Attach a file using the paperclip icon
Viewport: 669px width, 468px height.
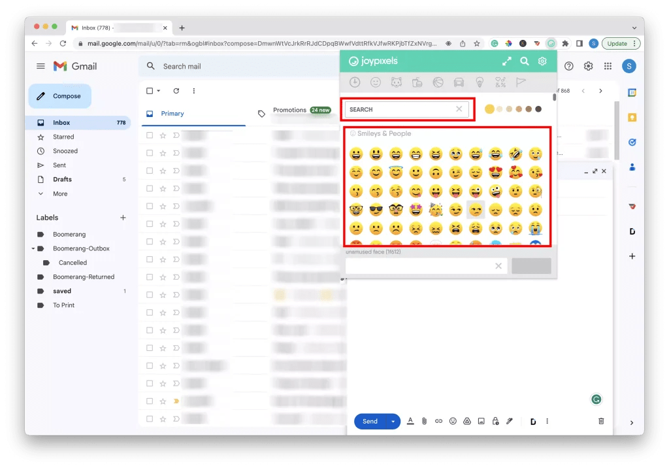(x=425, y=421)
